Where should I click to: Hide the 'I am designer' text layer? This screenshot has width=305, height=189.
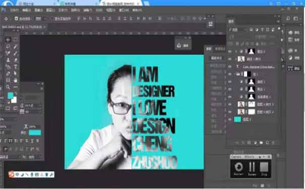[x=230, y=67]
